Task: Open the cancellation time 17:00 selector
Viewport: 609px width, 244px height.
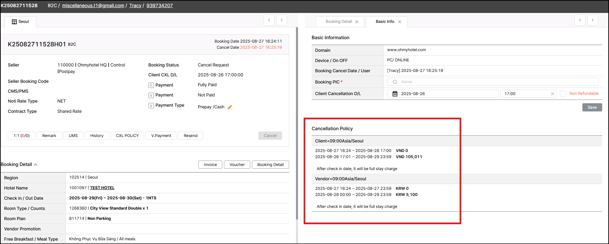Action: (526, 94)
